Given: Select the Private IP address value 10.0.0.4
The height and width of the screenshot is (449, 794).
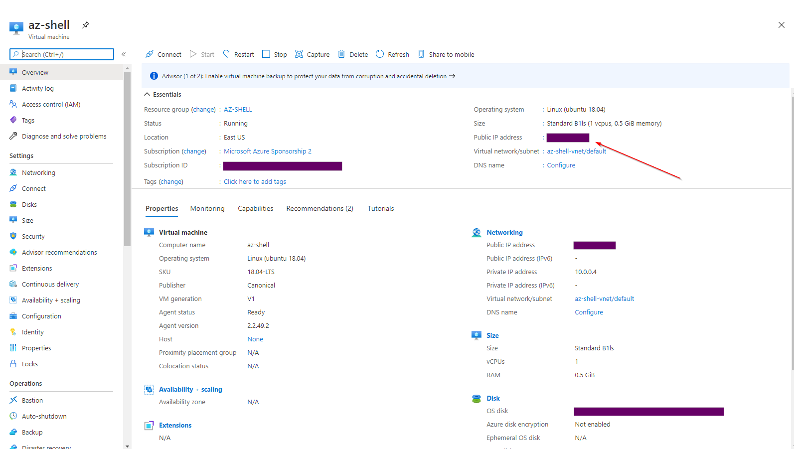Looking at the screenshot, I should pyautogui.click(x=586, y=272).
